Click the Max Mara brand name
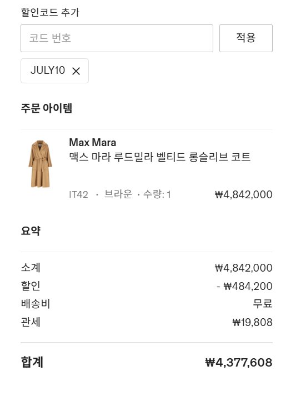This screenshot has width=306, height=396. coord(93,142)
